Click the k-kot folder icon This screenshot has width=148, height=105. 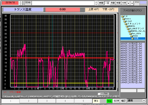[125, 21]
